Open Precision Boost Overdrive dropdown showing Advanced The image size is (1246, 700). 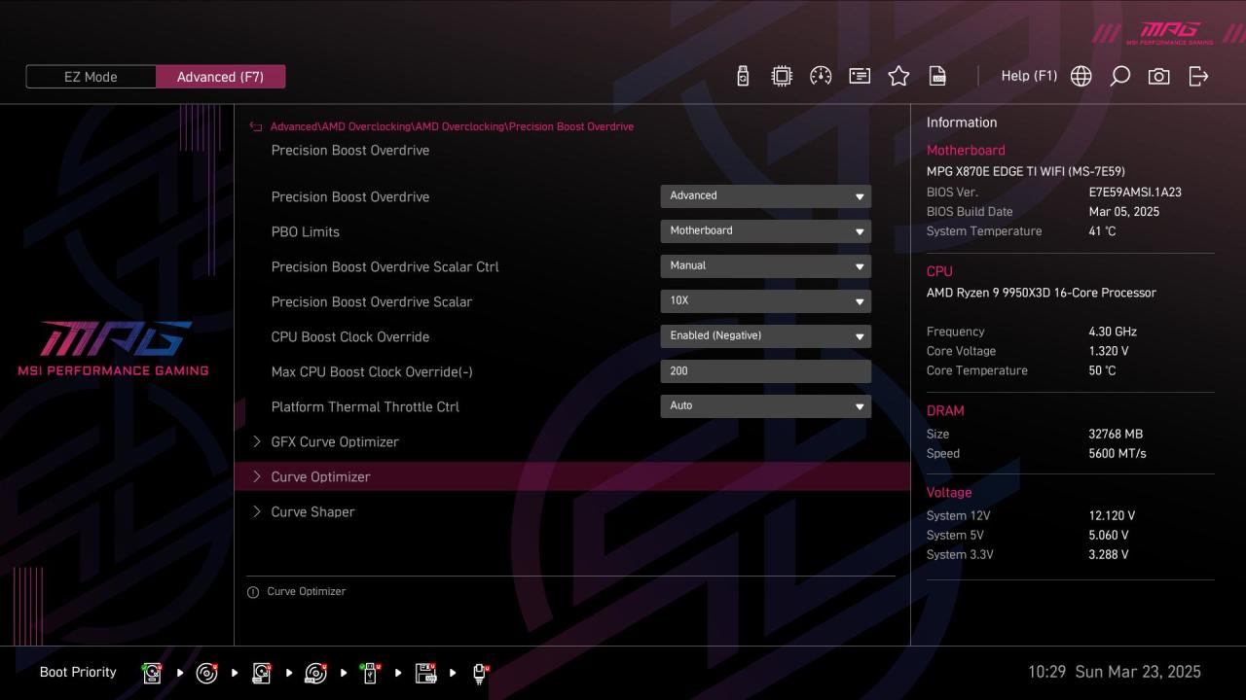[x=766, y=196]
